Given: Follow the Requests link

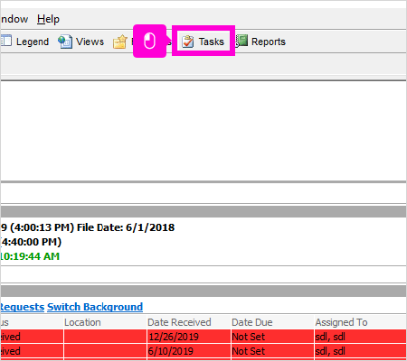Looking at the screenshot, I should [x=22, y=307].
